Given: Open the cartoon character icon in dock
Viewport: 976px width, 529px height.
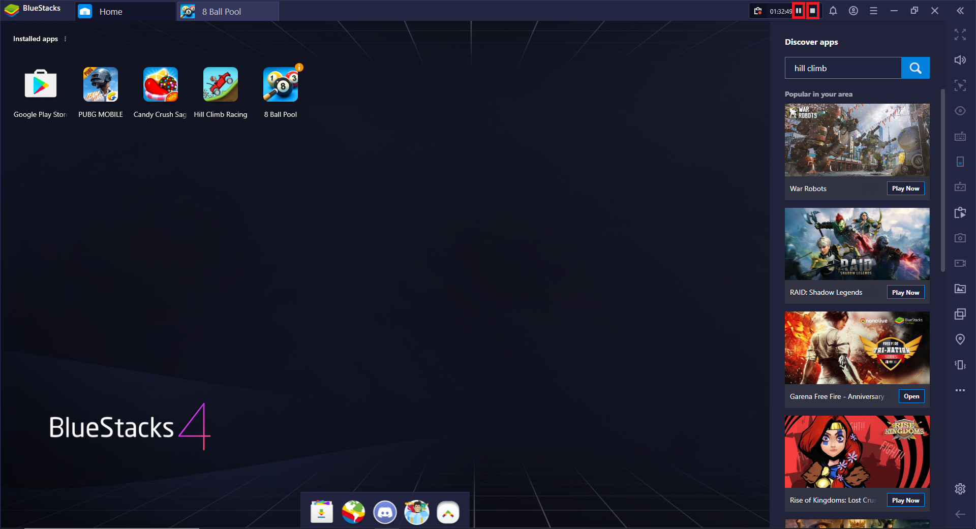Looking at the screenshot, I should [416, 512].
